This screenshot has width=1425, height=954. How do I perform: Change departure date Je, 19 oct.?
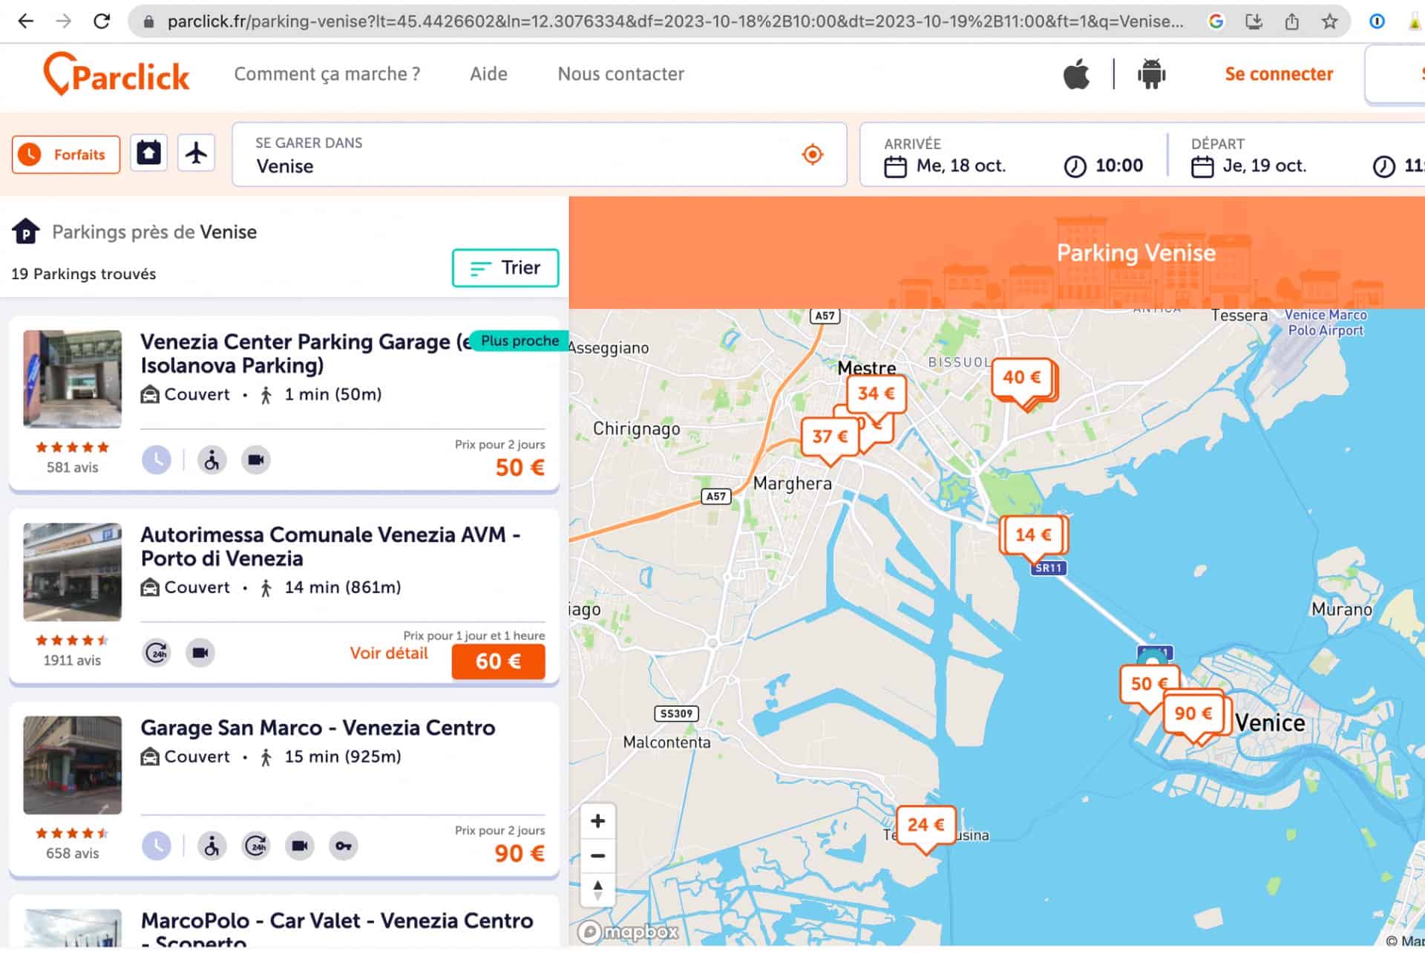pyautogui.click(x=1265, y=166)
